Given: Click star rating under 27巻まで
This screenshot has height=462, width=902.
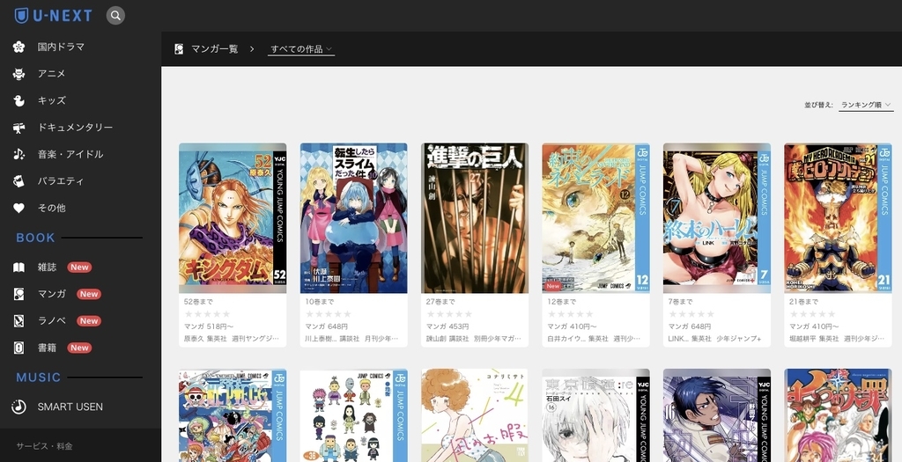Looking at the screenshot, I should click(449, 314).
